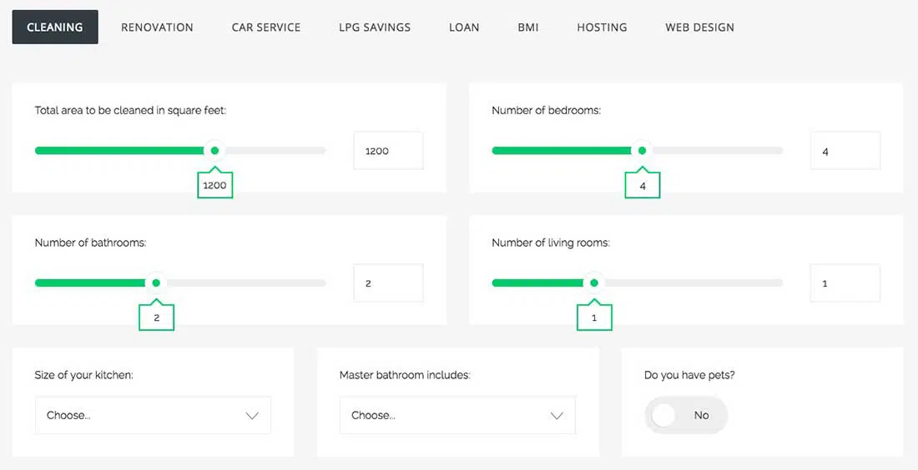Image resolution: width=918 pixels, height=470 pixels.
Task: Open the Master bathroom includes dropdown
Action: click(x=457, y=415)
